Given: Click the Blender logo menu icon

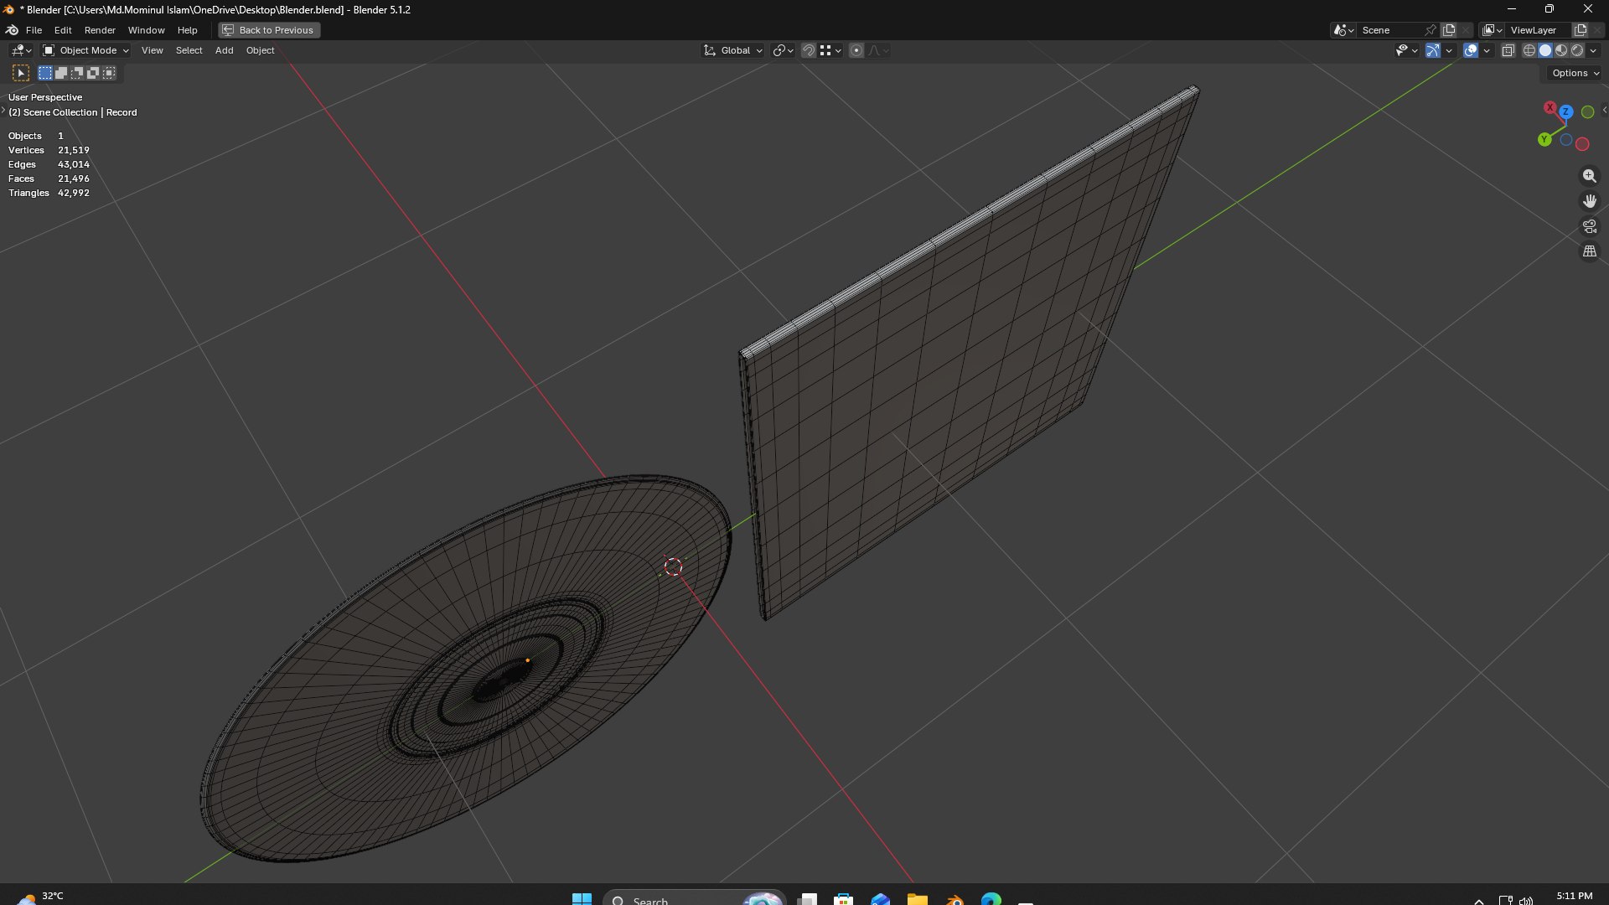Looking at the screenshot, I should (x=13, y=30).
